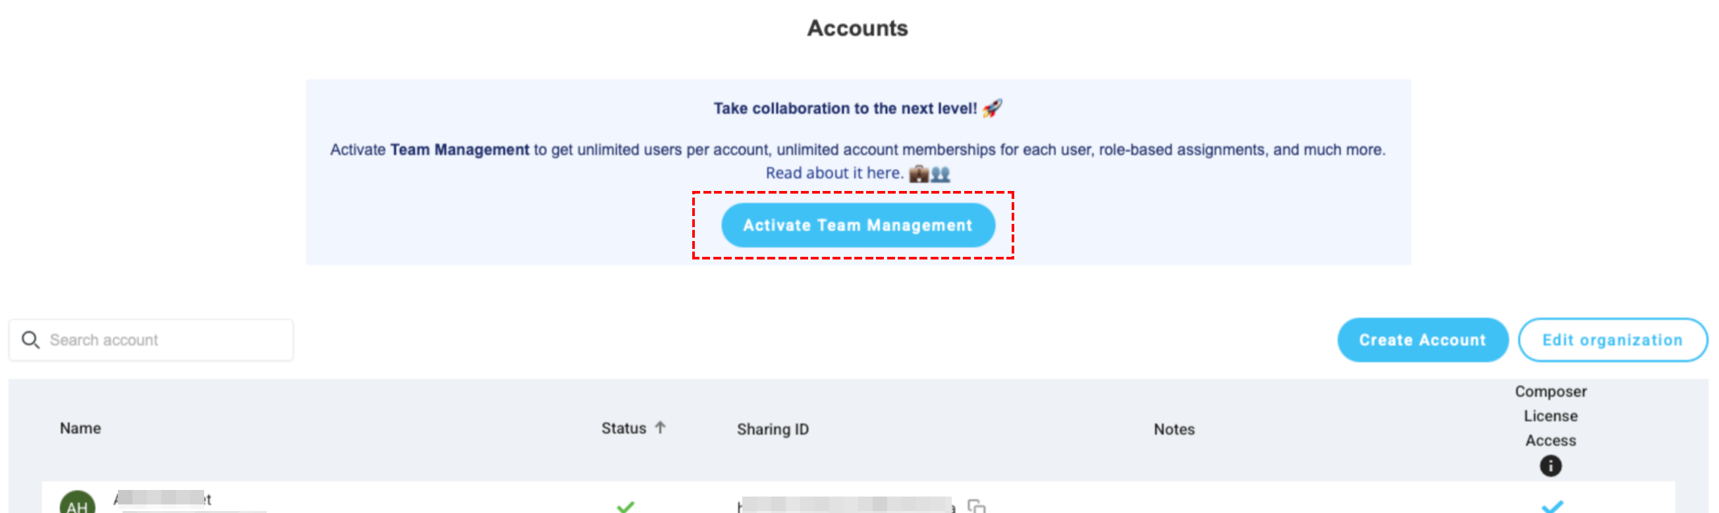Click the Status column header

click(624, 428)
